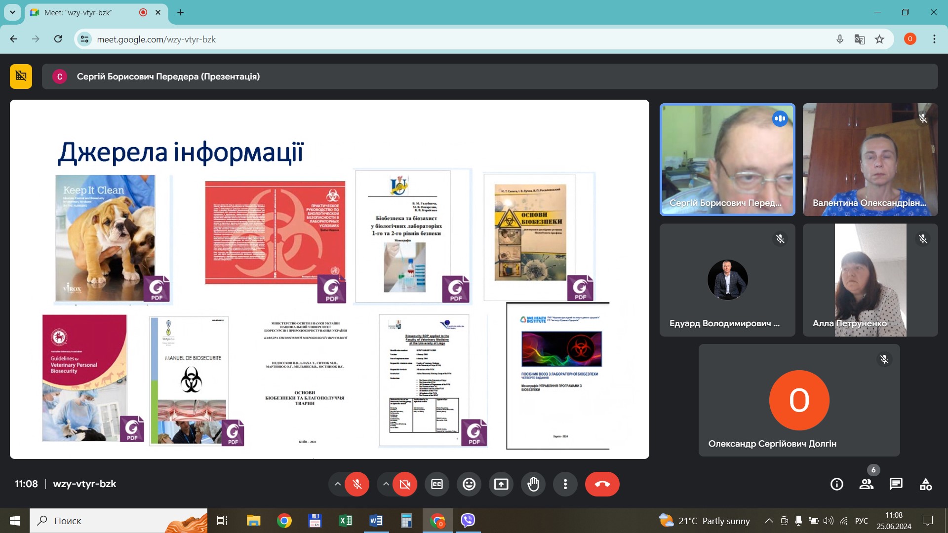Image resolution: width=948 pixels, height=533 pixels.
Task: Leave the call with red hang-up button
Action: (602, 484)
